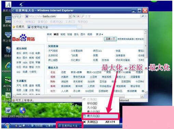Click the 百度网址大全 taskbar button
Viewport: 174px width, 129px height.
tap(70, 126)
